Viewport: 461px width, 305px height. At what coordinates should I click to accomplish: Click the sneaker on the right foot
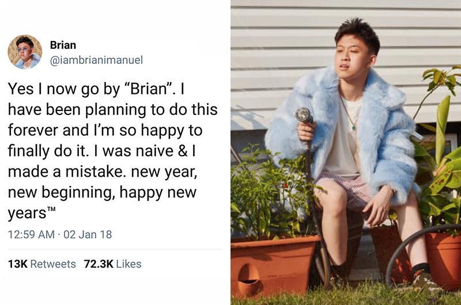tap(424, 281)
